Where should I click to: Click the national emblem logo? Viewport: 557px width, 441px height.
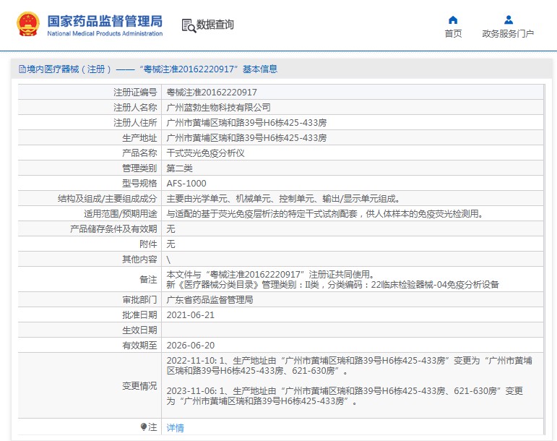[30, 25]
